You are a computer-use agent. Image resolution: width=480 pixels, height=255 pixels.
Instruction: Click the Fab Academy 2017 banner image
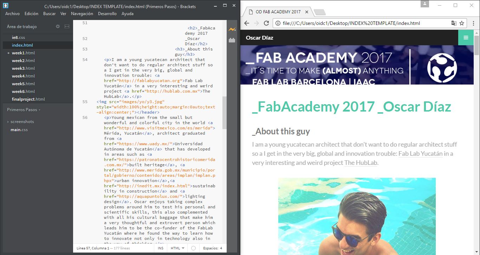click(357, 65)
